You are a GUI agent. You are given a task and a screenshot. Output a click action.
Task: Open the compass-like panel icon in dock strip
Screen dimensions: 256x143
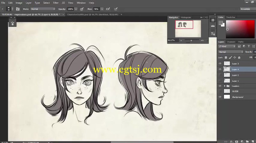[x=213, y=20]
